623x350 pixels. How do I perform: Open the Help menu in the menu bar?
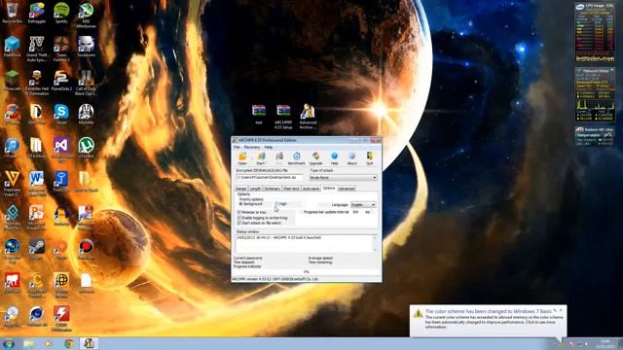269,147
